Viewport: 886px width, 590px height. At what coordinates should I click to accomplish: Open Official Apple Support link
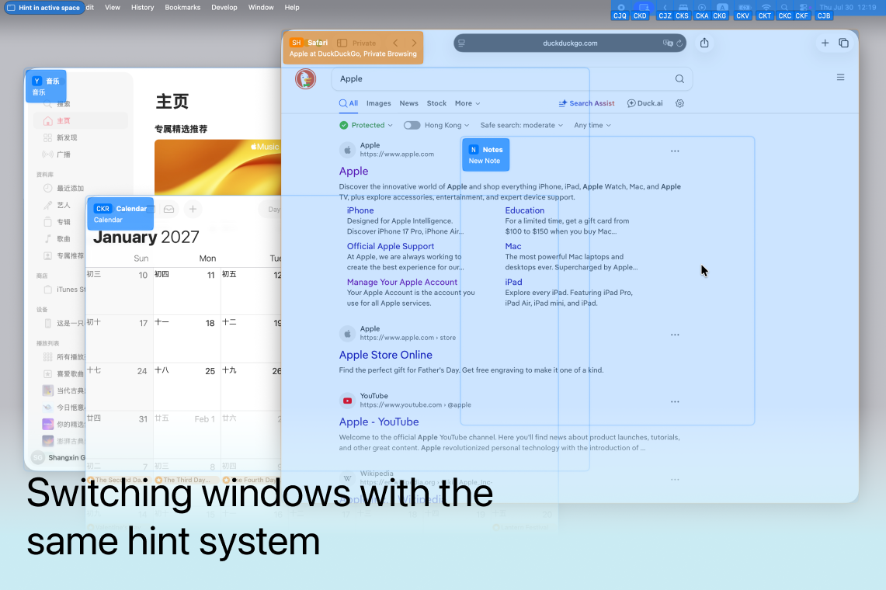(x=391, y=246)
